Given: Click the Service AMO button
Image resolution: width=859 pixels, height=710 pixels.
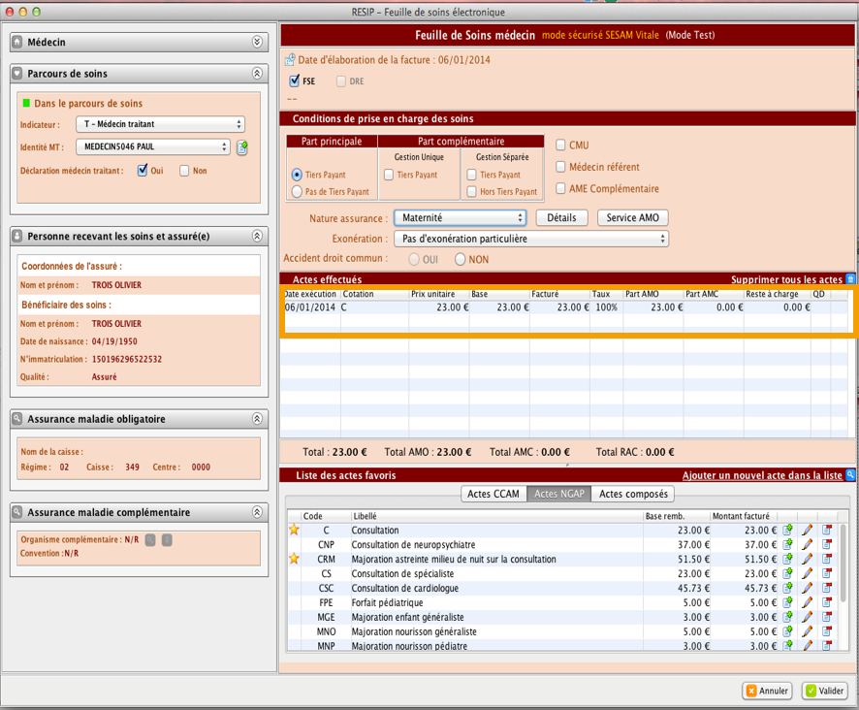Looking at the screenshot, I should tap(632, 218).
